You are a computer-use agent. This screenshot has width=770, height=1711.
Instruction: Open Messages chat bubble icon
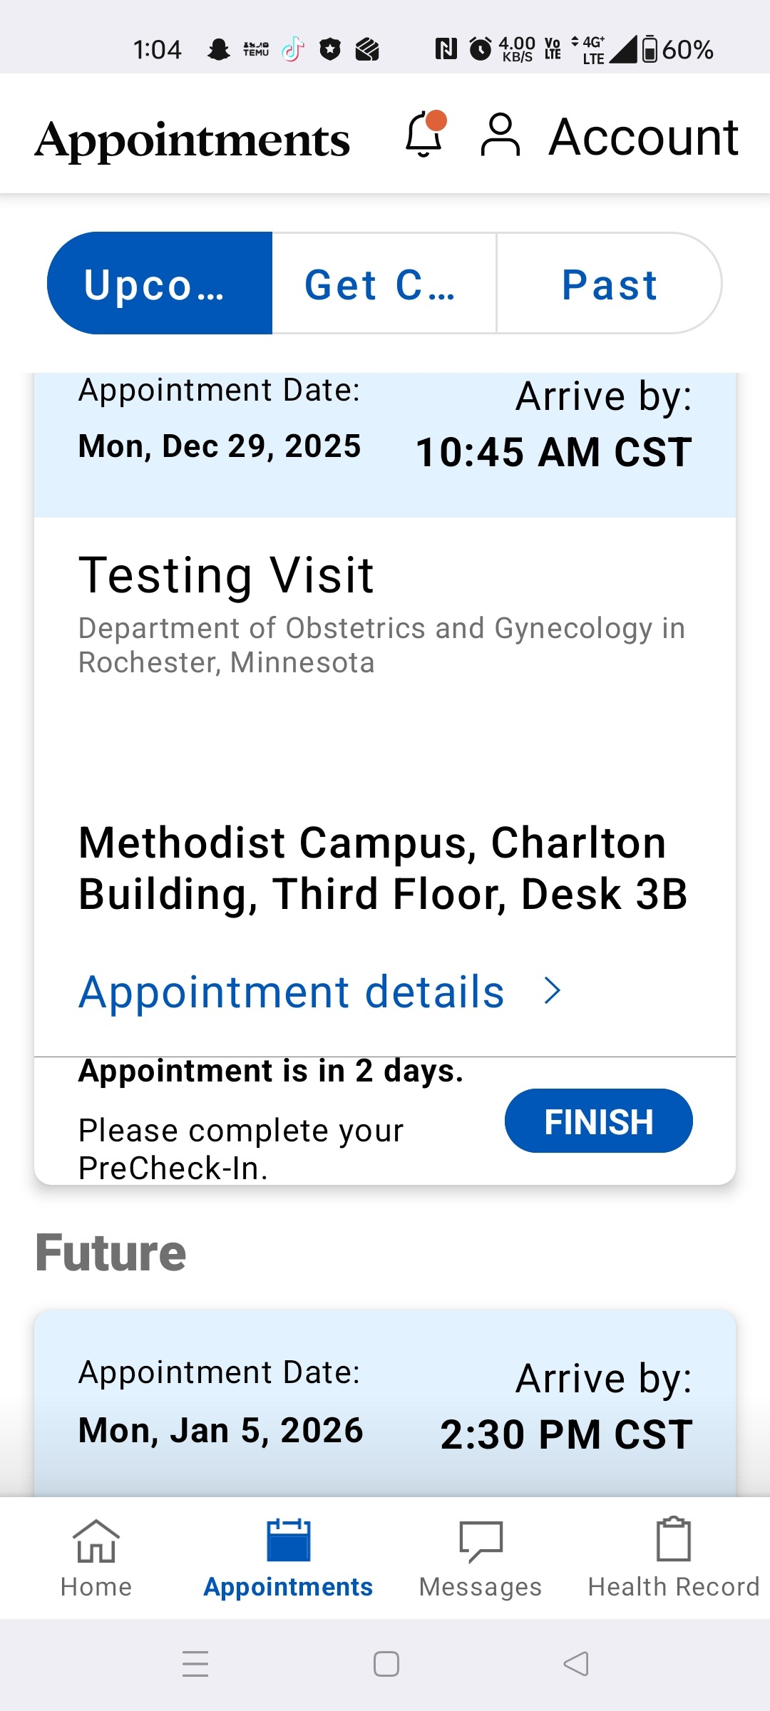(481, 1541)
